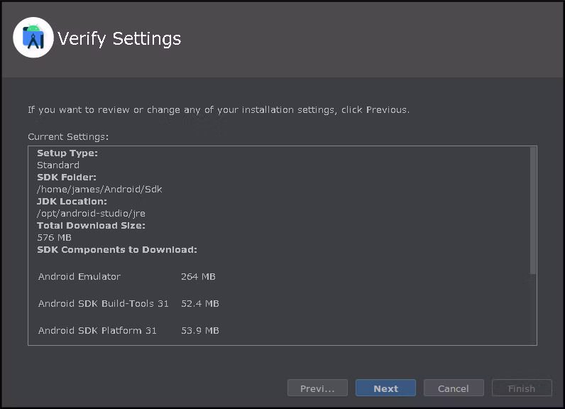Click the 'Total Download Size:' label
Viewport: 565px width, 409px height.
point(91,226)
